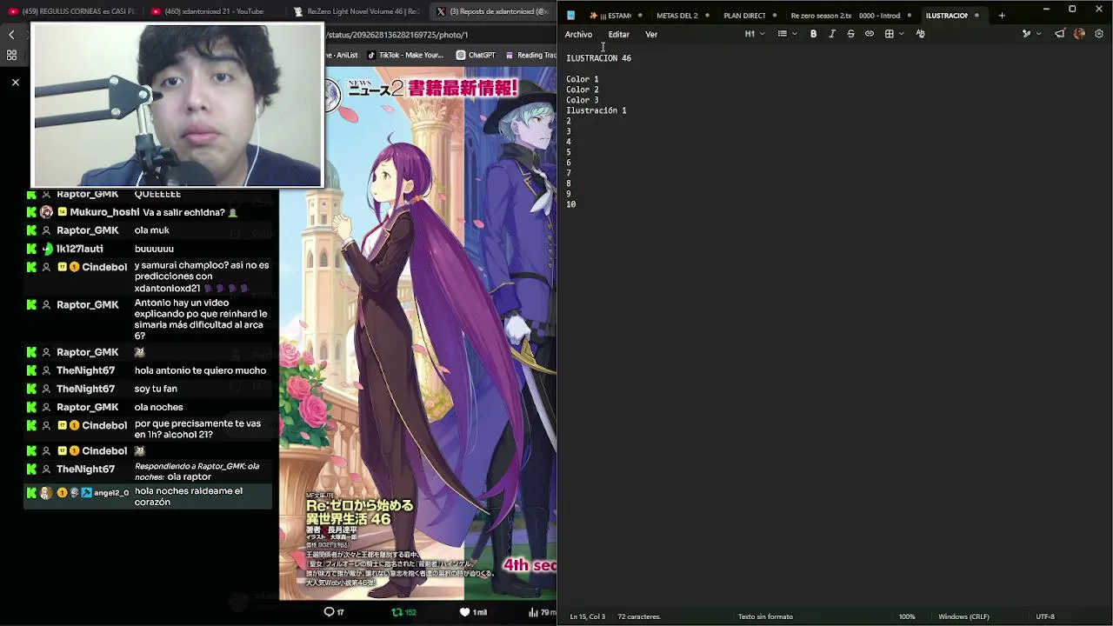Open the Notepad account avatar

pyautogui.click(x=1079, y=34)
